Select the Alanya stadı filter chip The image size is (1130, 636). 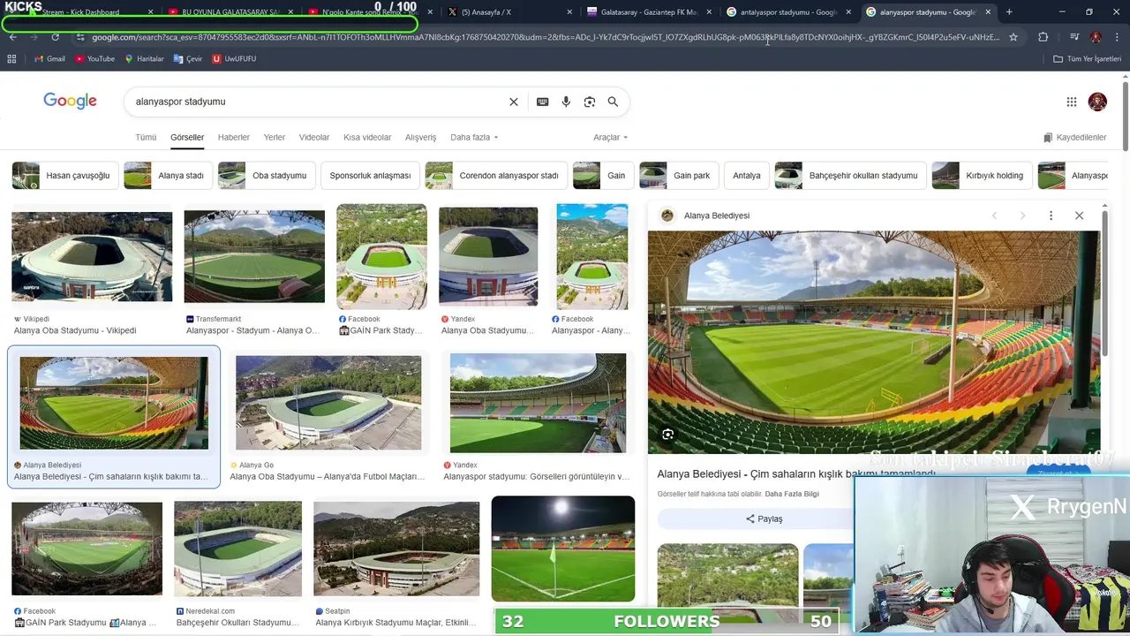167,175
